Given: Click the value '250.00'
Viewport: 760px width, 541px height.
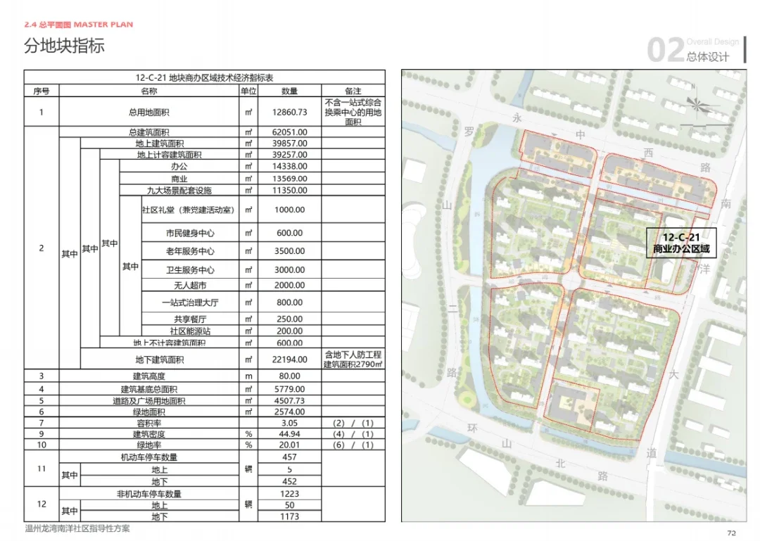Looking at the screenshot, I should [289, 319].
